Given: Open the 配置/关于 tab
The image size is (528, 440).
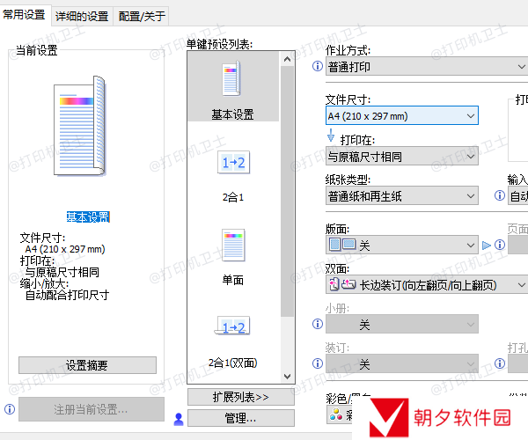Looking at the screenshot, I should click(x=142, y=16).
